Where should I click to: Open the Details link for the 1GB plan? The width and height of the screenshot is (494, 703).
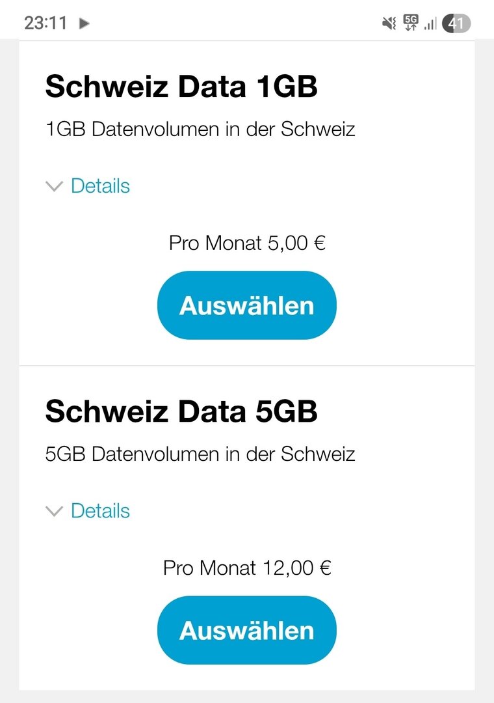(100, 186)
